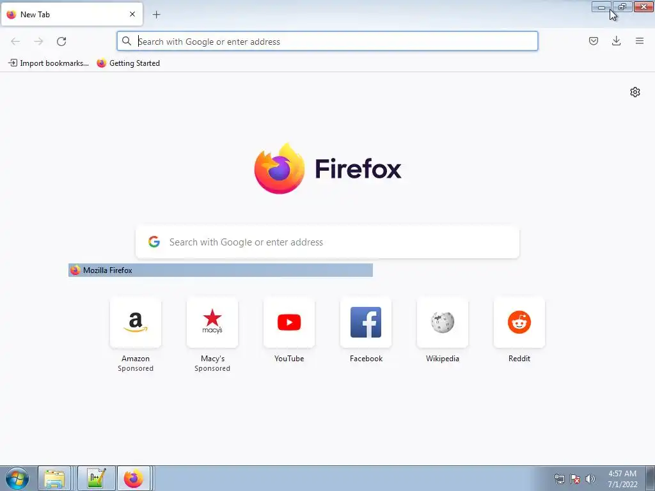This screenshot has height=491, width=655.
Task: Click Firefox taskbar button
Action: click(134, 478)
